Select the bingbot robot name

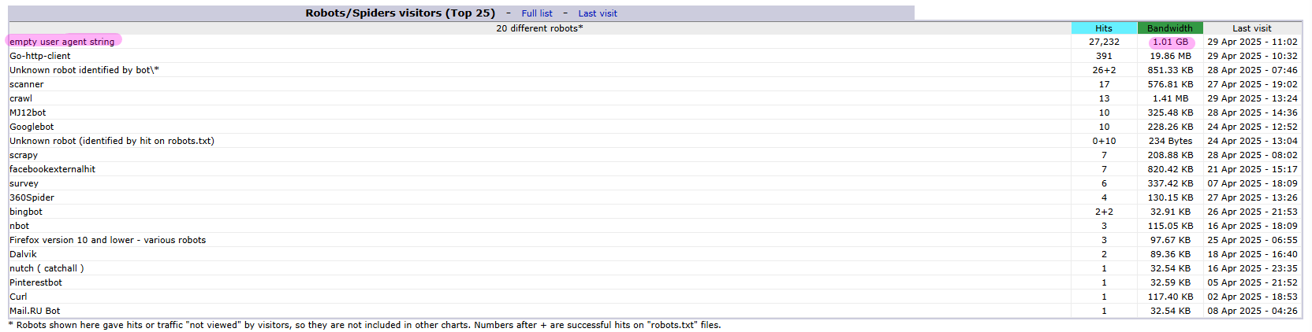[x=26, y=212]
